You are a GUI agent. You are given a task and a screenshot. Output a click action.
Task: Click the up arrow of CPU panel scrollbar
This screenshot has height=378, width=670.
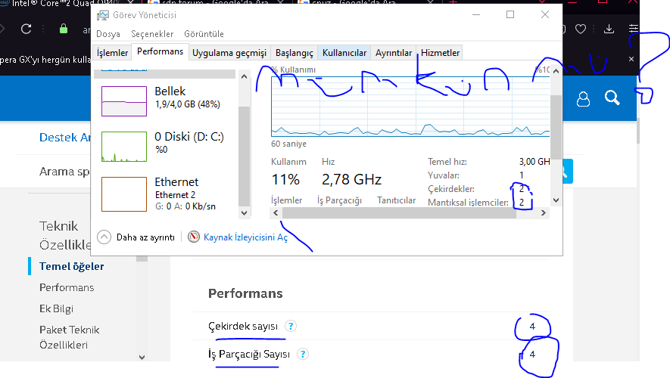point(556,71)
